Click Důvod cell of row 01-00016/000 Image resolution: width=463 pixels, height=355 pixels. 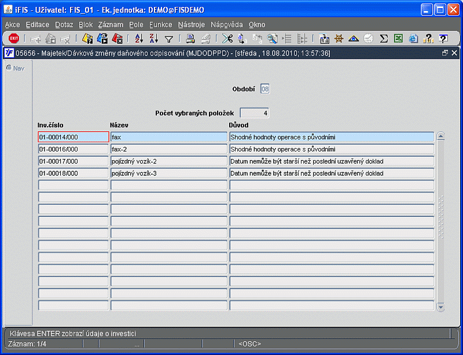click(x=332, y=149)
